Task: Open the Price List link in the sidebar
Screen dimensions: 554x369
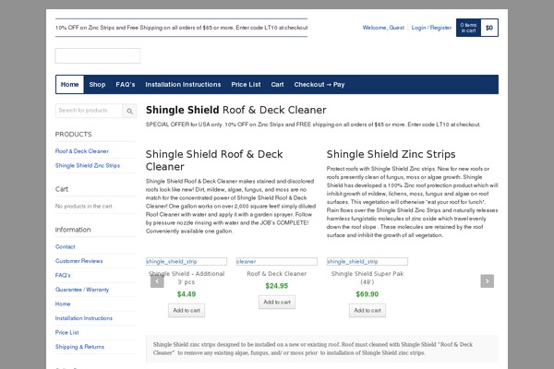Action: click(67, 333)
